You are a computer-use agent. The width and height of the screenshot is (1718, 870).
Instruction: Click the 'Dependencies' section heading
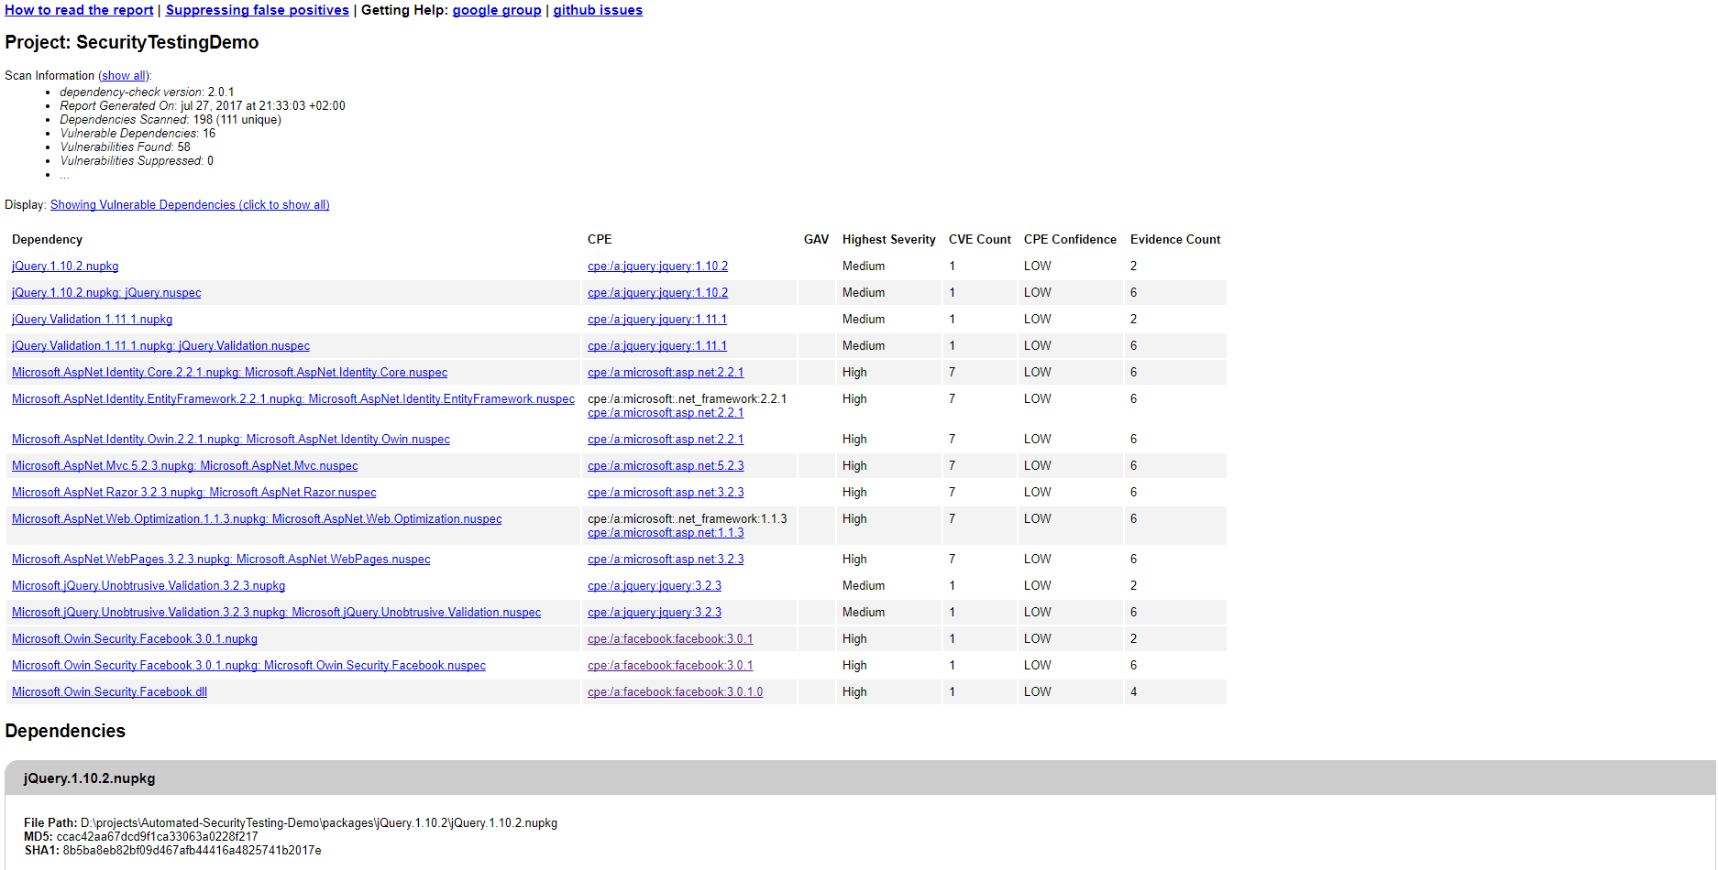[x=65, y=732]
